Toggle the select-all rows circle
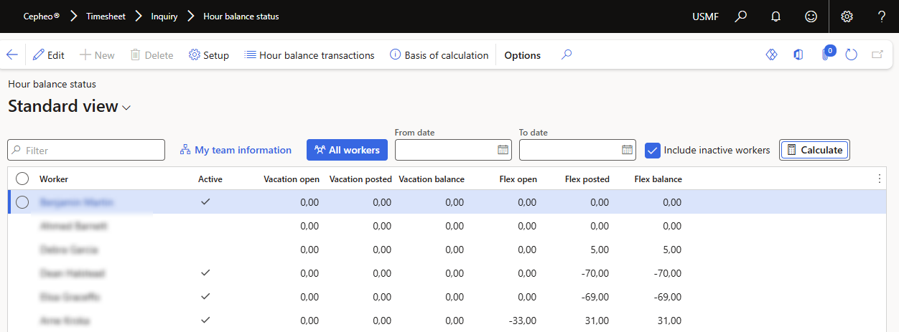The width and height of the screenshot is (899, 332). point(22,179)
